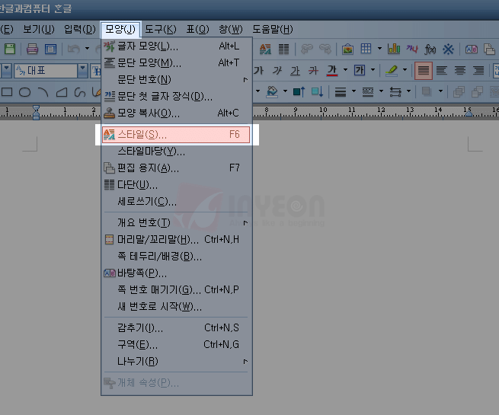Screen dimensions: 499x415
Task: Choose 쪽 번호 매기기(G)... entry
Action: tap(176, 289)
